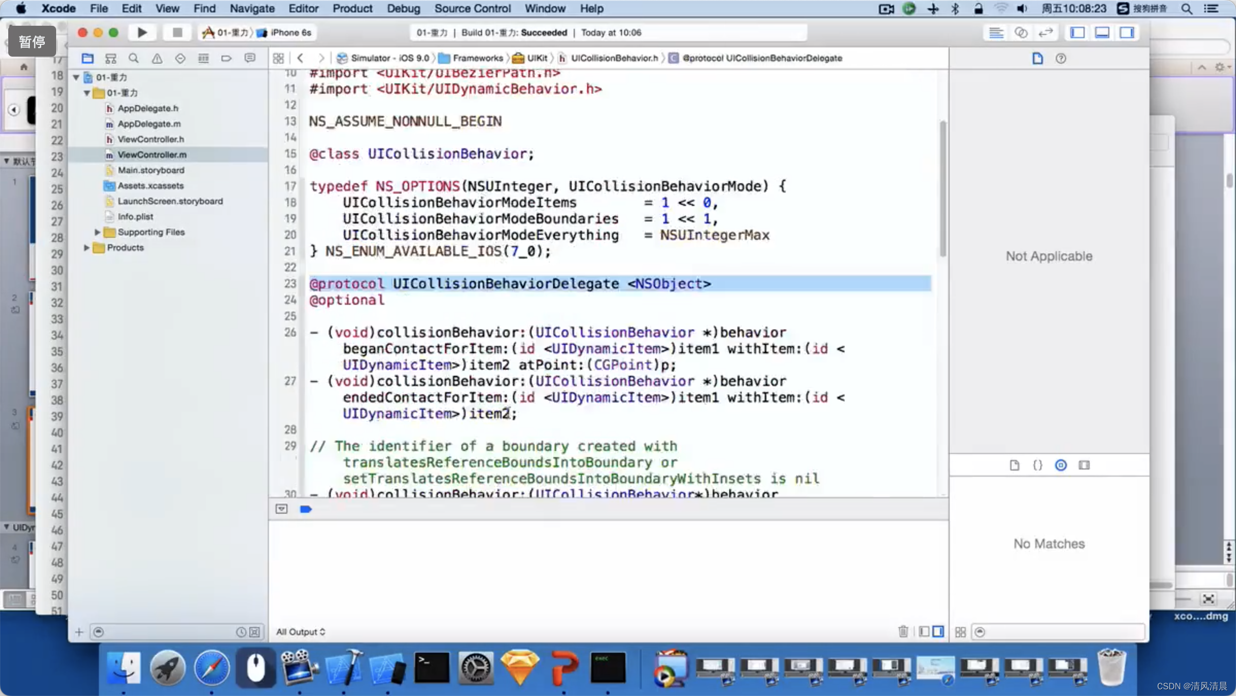Image resolution: width=1236 pixels, height=696 pixels.
Task: Click All Output filter button in console
Action: [x=301, y=632]
